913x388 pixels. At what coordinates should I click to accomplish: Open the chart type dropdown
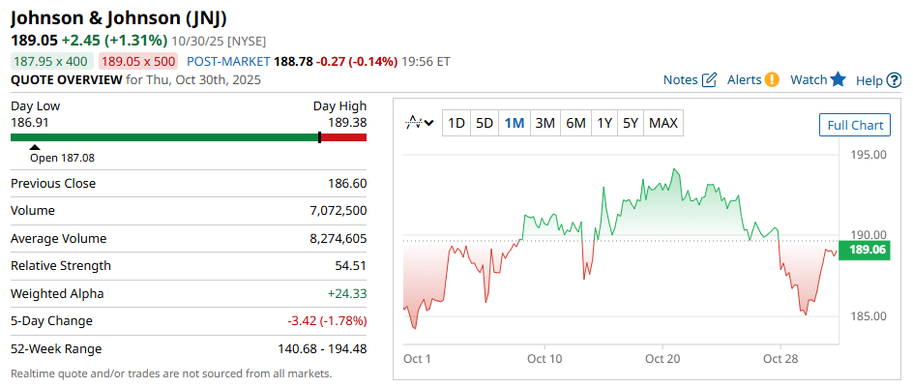pyautogui.click(x=419, y=123)
